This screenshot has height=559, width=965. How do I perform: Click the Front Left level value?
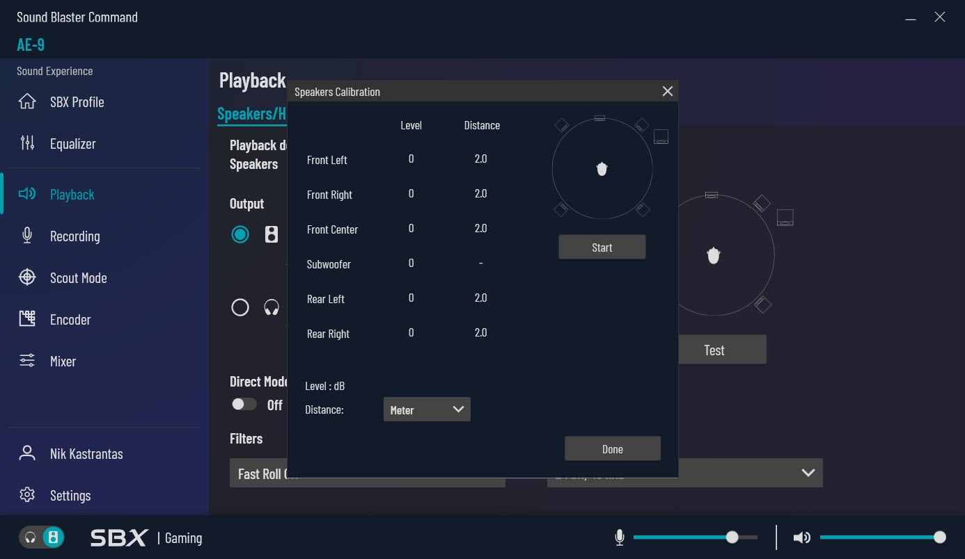[x=411, y=159]
